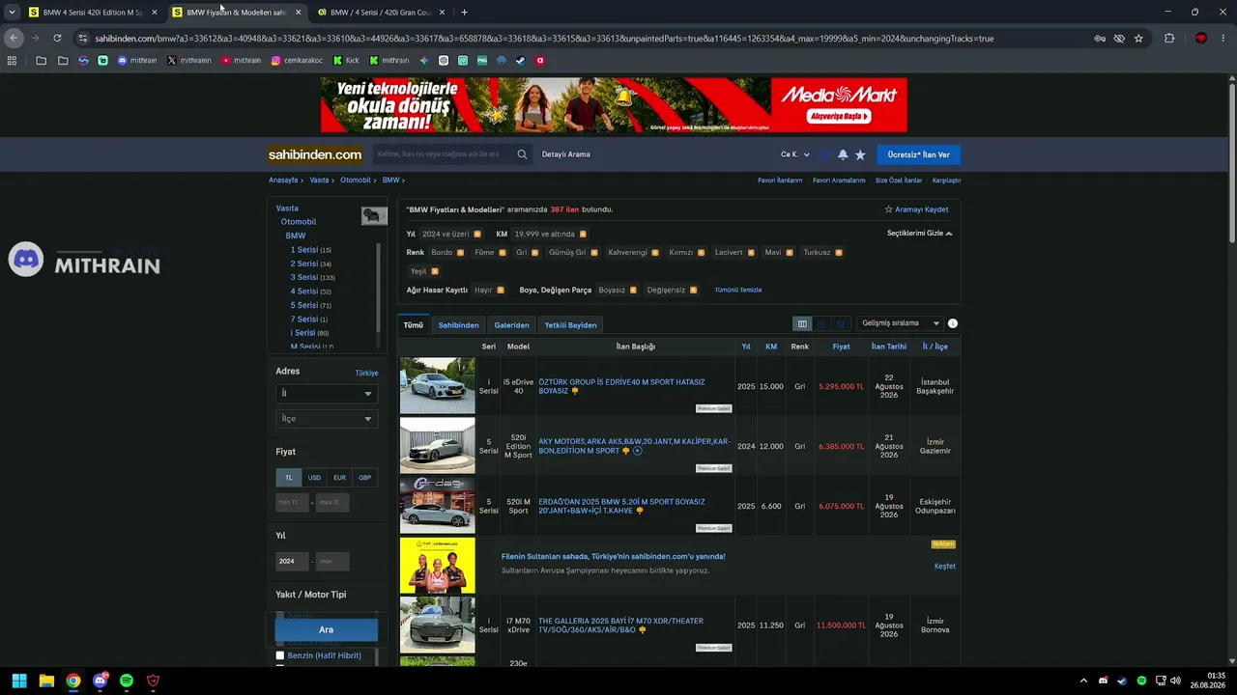Select USD currency option
Screen dimensions: 1237x695
[314, 478]
